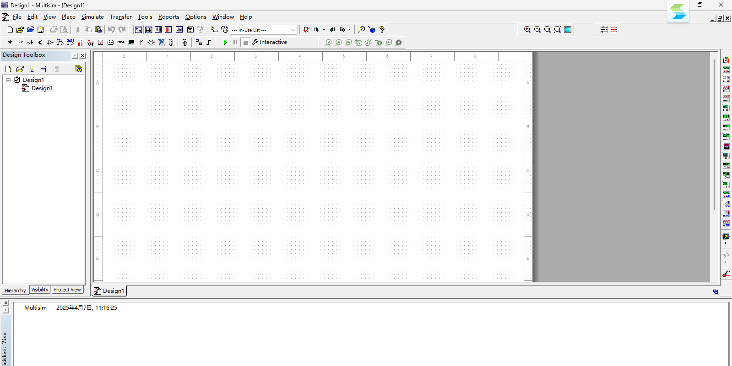
Task: Switch to Visibility tab
Action: [x=40, y=290]
